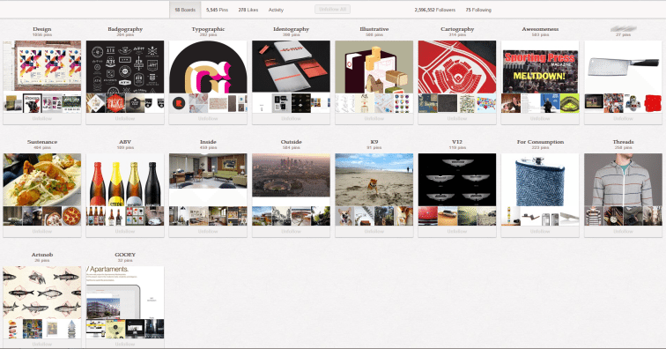Open the cleaver knife board cover

click(623, 67)
